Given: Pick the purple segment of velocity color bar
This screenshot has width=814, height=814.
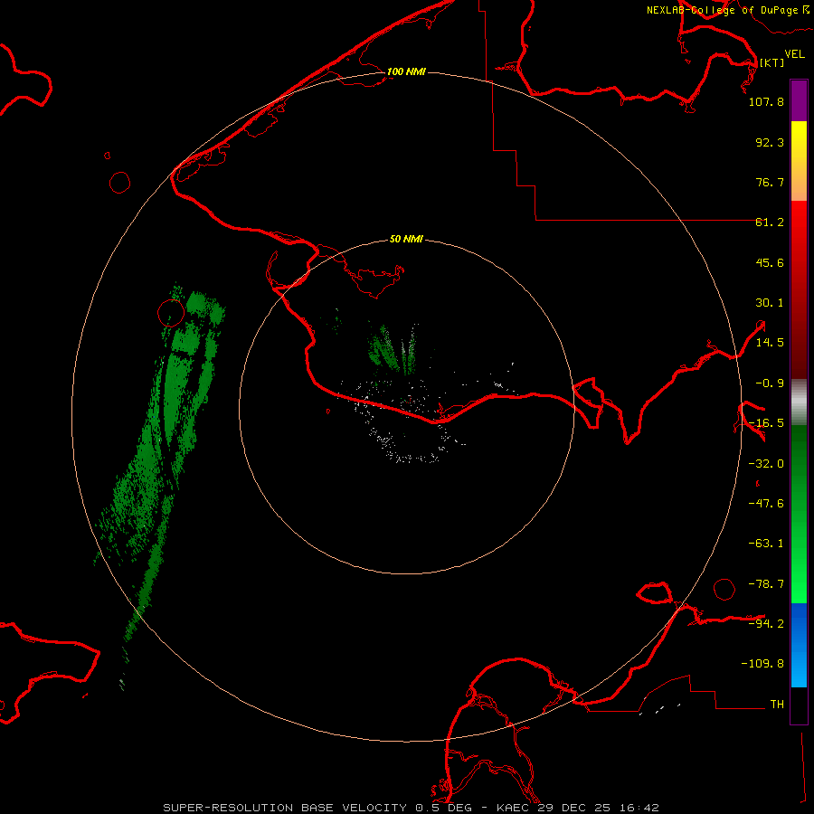Looking at the screenshot, I should point(799,100).
